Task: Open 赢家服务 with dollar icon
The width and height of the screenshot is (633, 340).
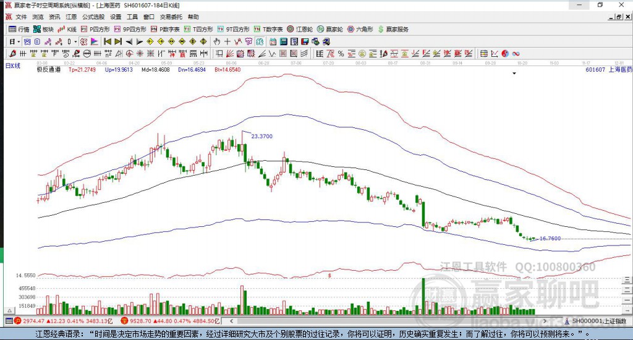Action: [x=393, y=29]
